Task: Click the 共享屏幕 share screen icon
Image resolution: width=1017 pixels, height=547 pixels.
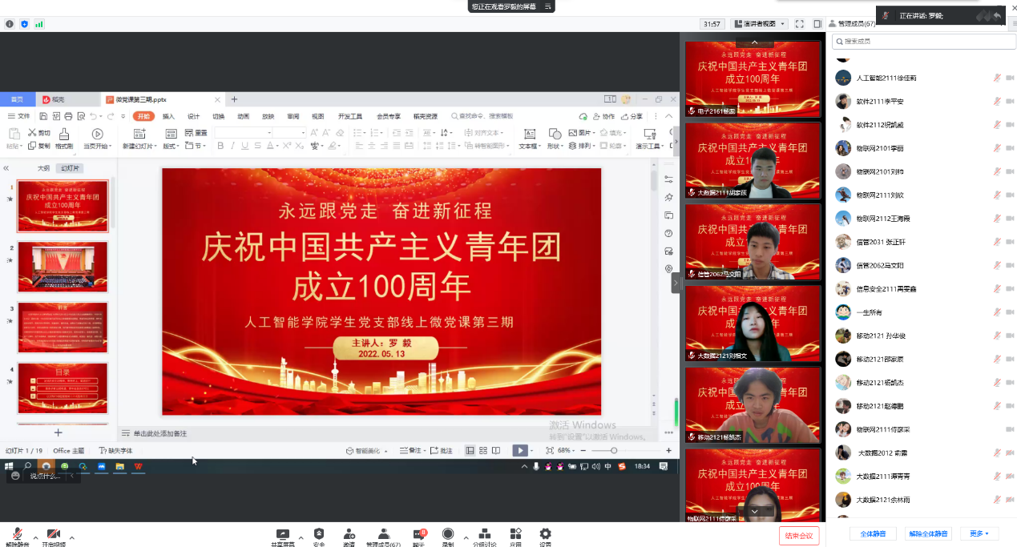Action: 282,534
